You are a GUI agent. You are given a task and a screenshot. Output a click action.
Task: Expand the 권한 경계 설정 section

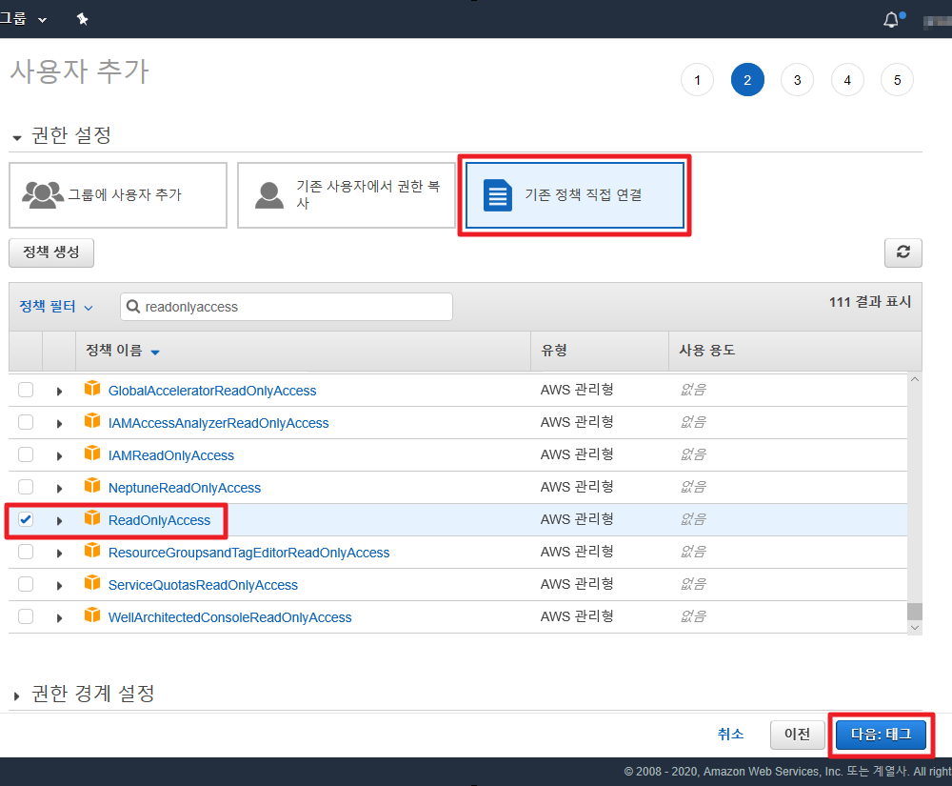[x=16, y=696]
